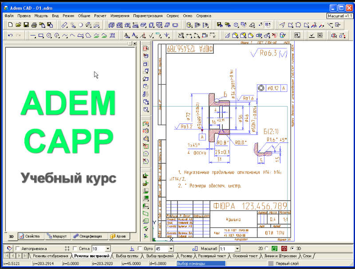Click the layer color swatch beside Первый слой
The image size is (355, 269).
click(271, 264)
